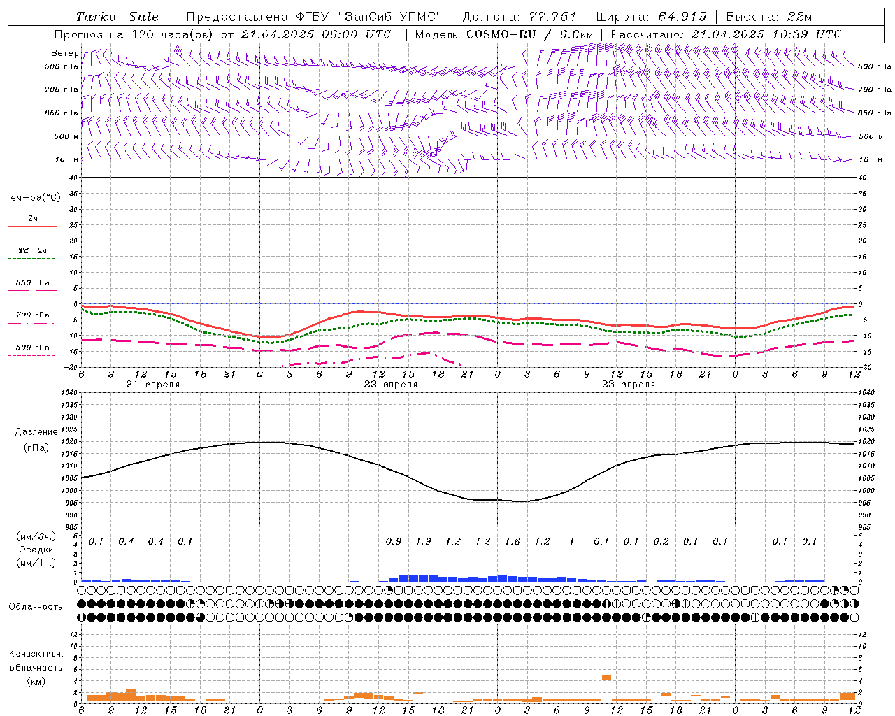This screenshot has height=716, width=895.
Task: Click the tallest orange convective cloud bar
Action: 606,677
